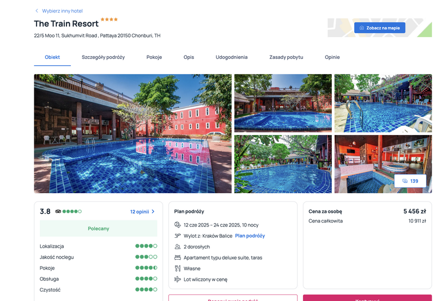
Task: Click the Pokoje rating dots
Action: pos(146,268)
